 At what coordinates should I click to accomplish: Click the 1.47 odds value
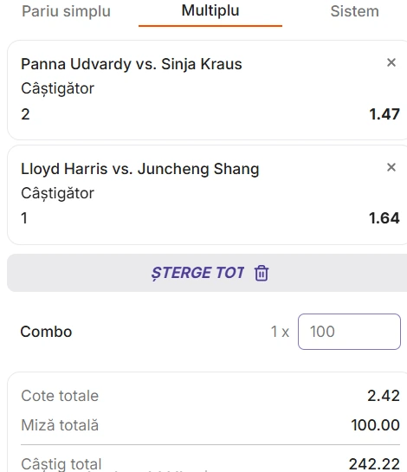point(384,114)
